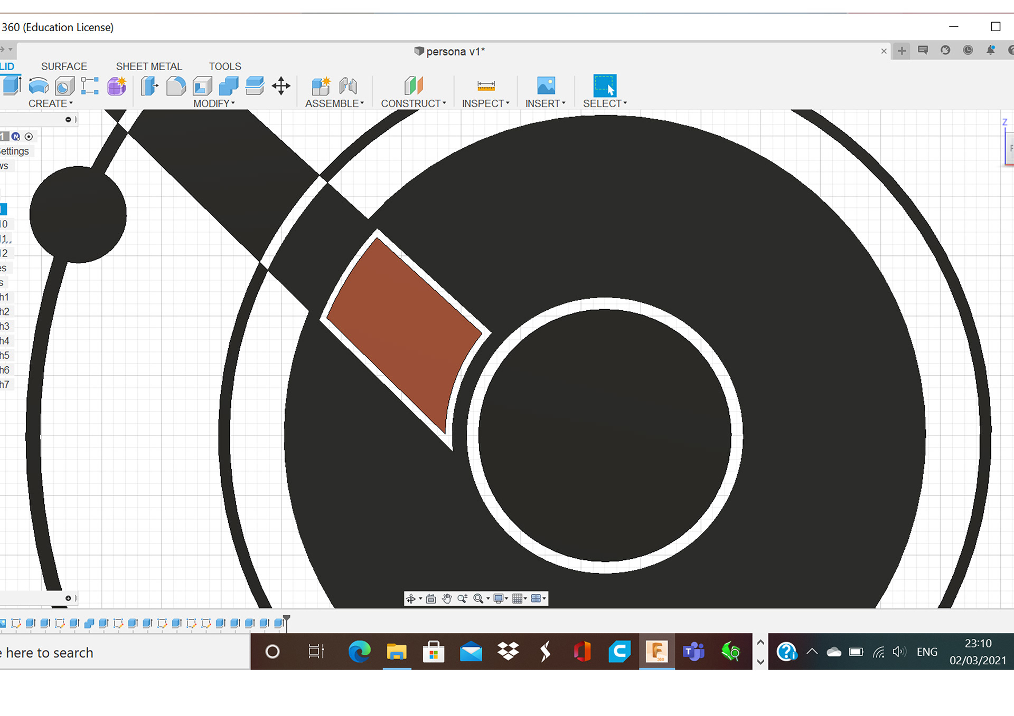
Task: Select the Orbit tool in navigation bar
Action: (411, 598)
